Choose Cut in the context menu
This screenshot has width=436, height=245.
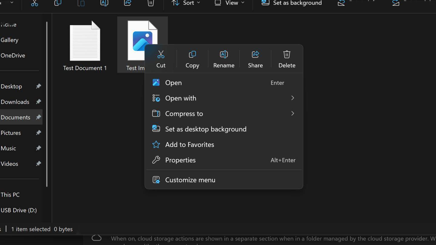[x=161, y=59]
